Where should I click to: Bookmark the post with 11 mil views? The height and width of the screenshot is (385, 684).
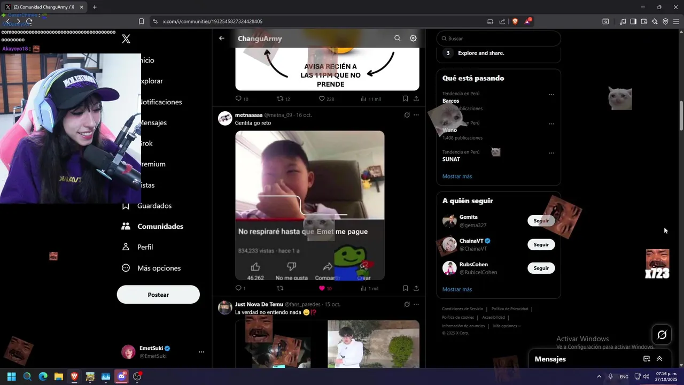[406, 99]
